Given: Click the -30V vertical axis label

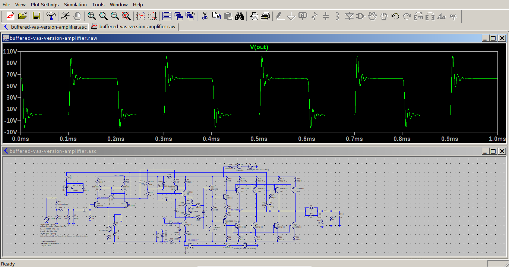Looking at the screenshot, I should pyautogui.click(x=10, y=132).
